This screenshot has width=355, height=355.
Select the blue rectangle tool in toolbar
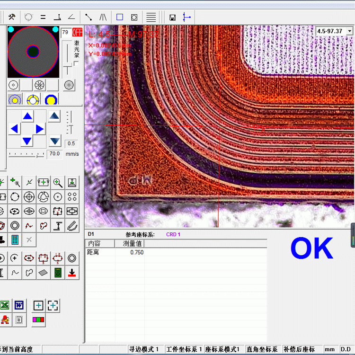pyautogui.click(x=120, y=17)
